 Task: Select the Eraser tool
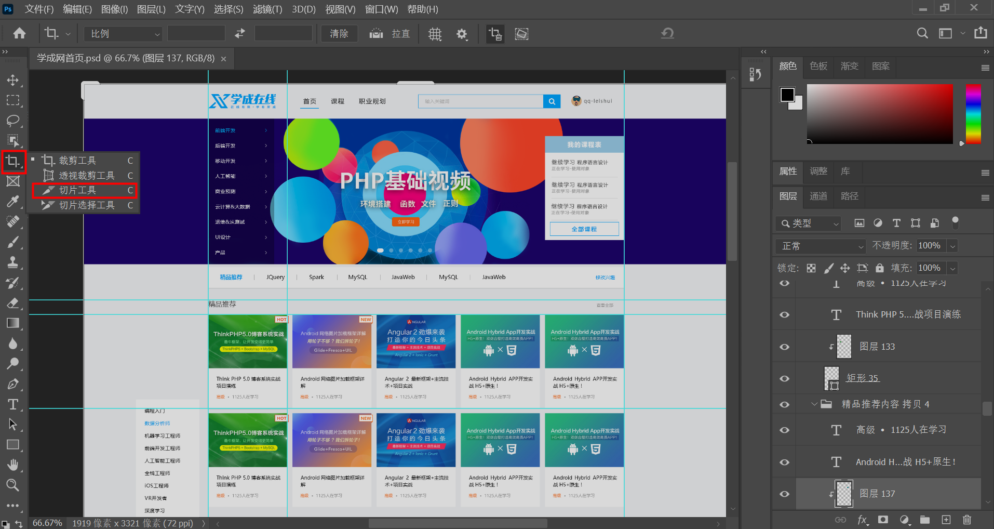tap(13, 303)
